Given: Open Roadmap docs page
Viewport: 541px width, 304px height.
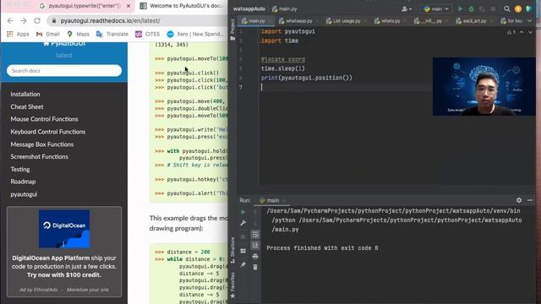Looking at the screenshot, I should point(23,182).
